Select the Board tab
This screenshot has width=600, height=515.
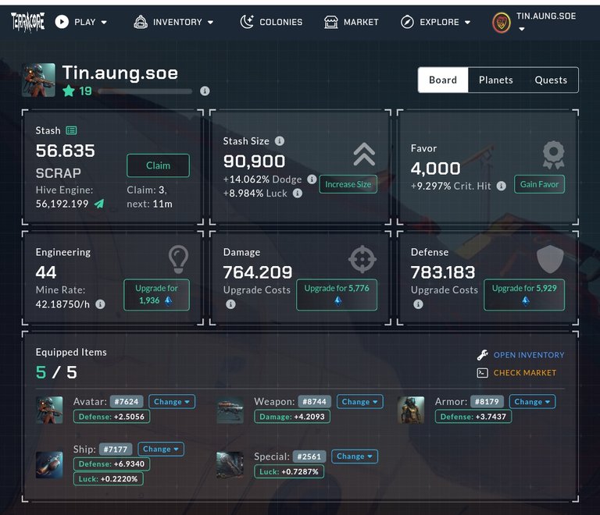pyautogui.click(x=443, y=80)
